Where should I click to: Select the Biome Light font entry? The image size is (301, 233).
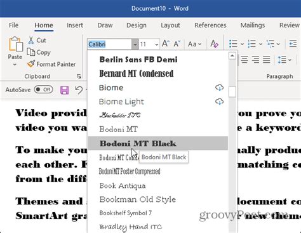tap(158, 102)
